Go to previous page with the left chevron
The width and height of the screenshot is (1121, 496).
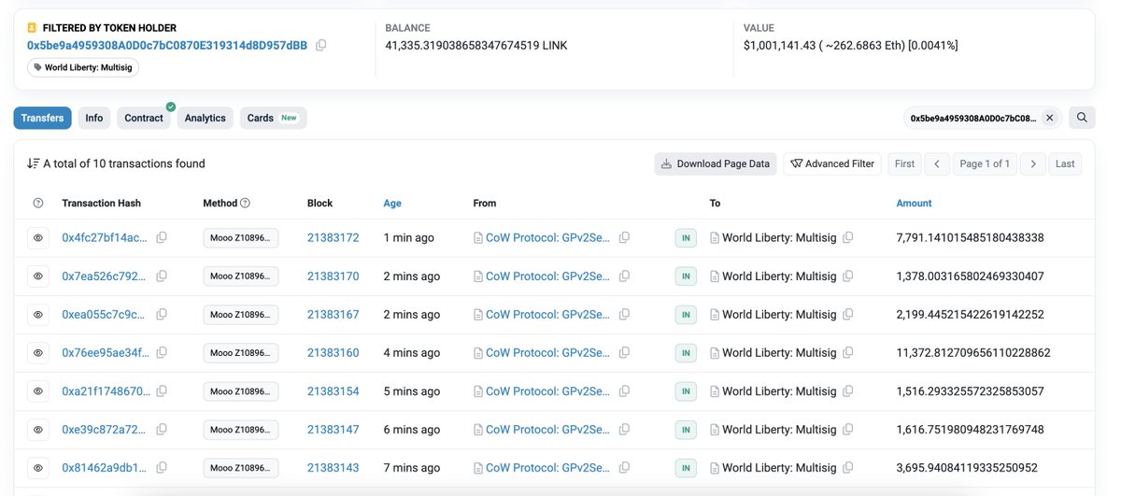pos(937,163)
